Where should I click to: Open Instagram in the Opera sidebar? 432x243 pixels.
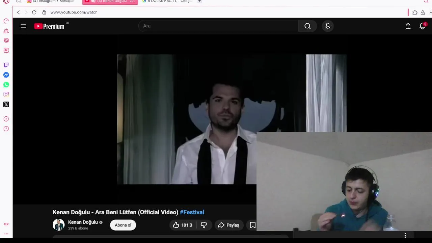[6, 94]
